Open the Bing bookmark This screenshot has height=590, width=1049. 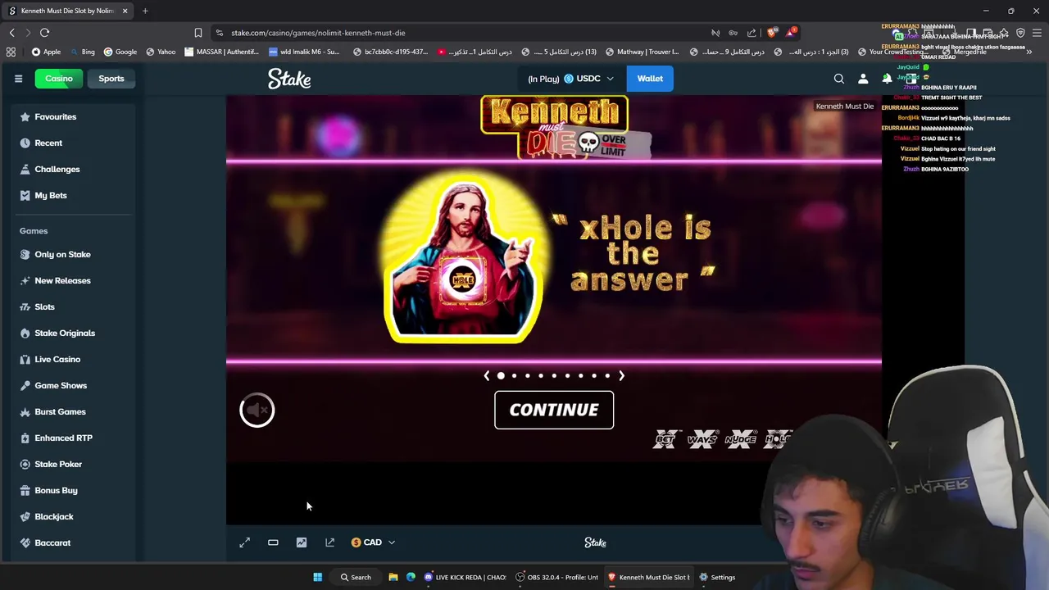point(83,52)
